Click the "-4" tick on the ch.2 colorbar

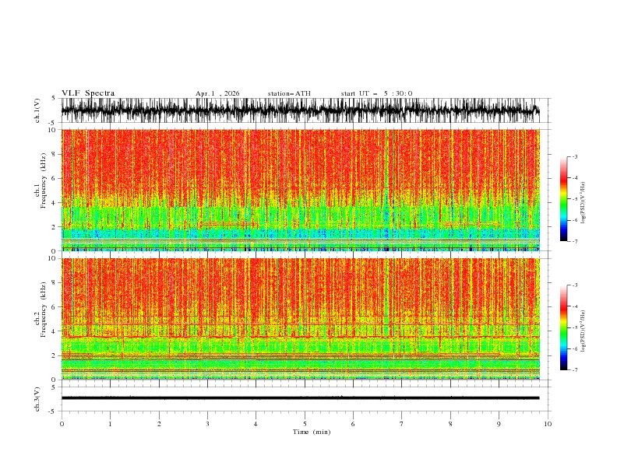pyautogui.click(x=575, y=306)
